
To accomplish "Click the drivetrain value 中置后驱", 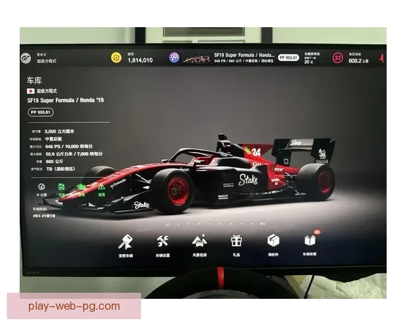I will pyautogui.click(x=54, y=139).
